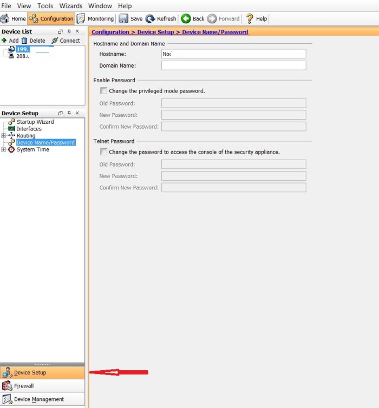Viewport: 379px width, 408px height.
Task: Click the Home toolbar icon
Action: pyautogui.click(x=5, y=18)
